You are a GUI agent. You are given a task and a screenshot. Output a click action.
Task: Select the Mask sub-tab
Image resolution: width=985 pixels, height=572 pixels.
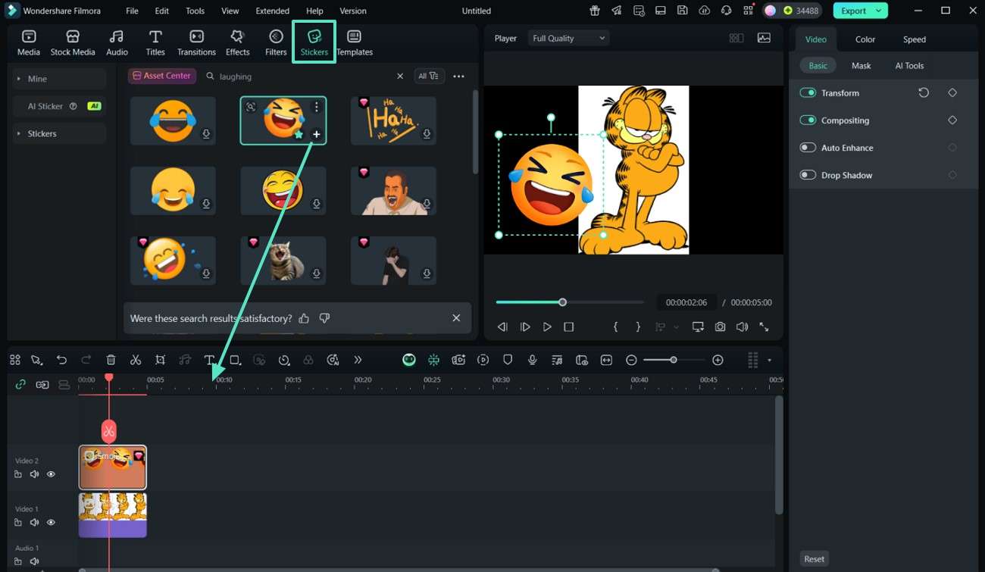click(861, 66)
